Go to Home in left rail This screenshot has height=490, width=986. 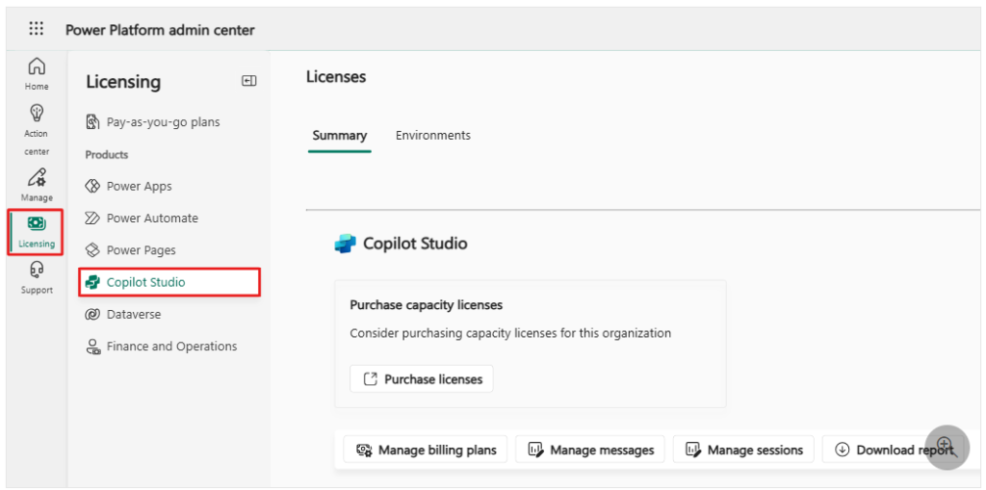pyautogui.click(x=37, y=73)
